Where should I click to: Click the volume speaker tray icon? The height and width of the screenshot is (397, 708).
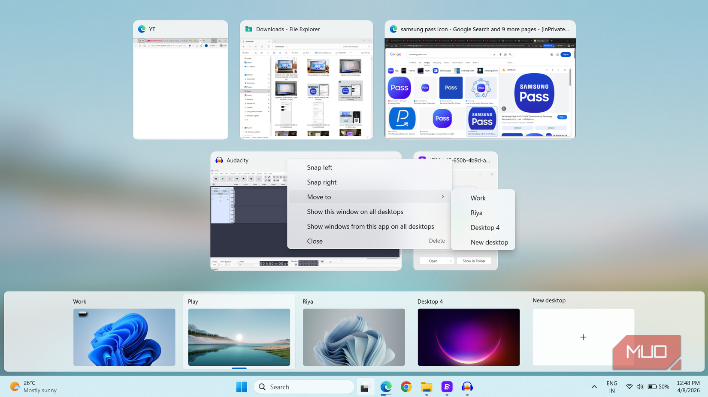(x=640, y=387)
